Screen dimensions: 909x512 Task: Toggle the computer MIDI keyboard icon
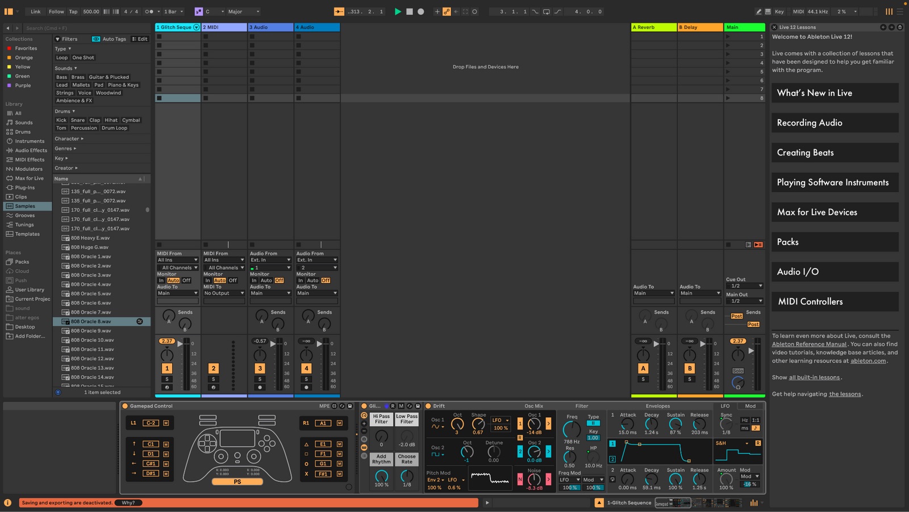pyautogui.click(x=768, y=11)
